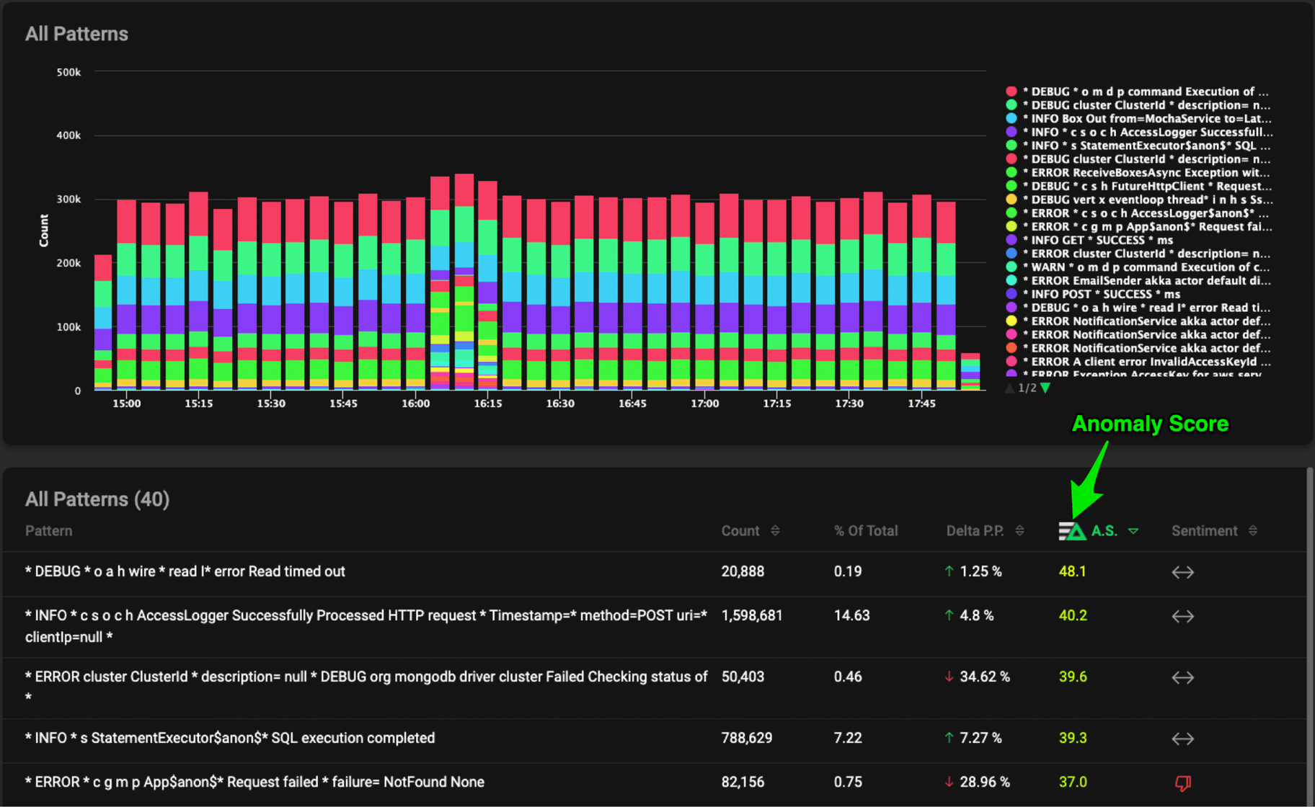This screenshot has height=807, width=1315.
Task: Click the Pattern column header
Action: 48,531
